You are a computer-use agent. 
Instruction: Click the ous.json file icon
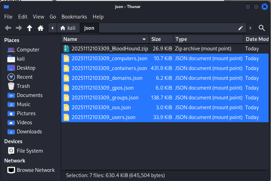(66, 107)
